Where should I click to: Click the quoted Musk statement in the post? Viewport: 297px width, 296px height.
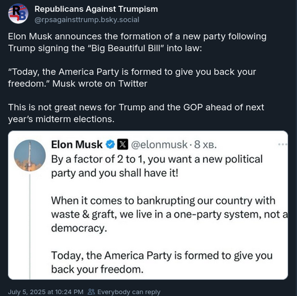click(x=132, y=78)
